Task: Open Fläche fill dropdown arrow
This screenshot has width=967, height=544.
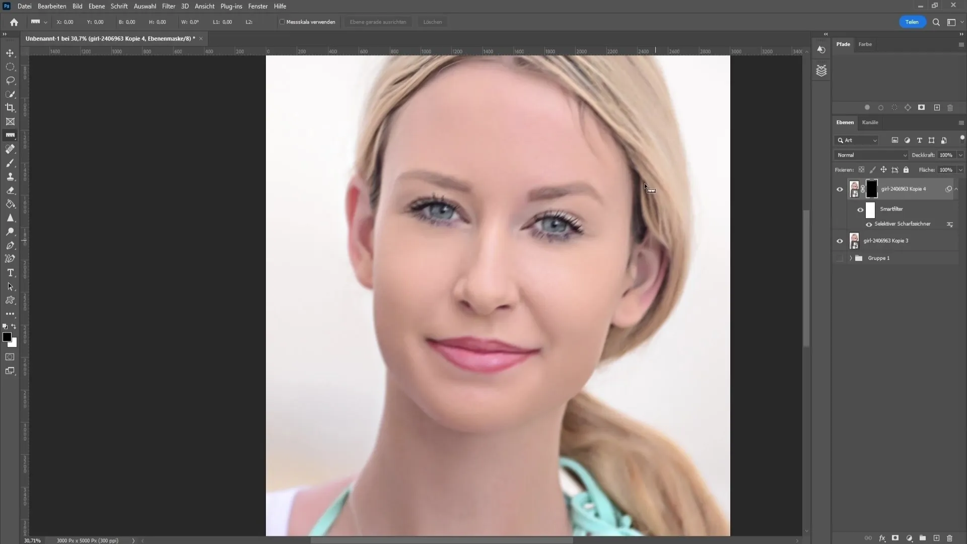Action: click(x=960, y=170)
